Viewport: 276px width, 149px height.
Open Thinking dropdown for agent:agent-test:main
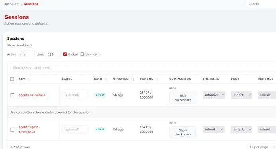tap(213, 130)
